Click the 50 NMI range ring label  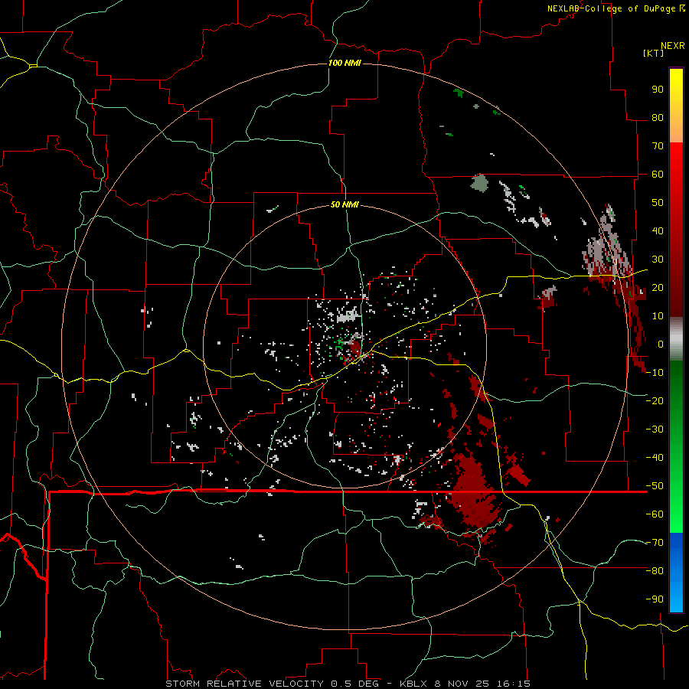[x=344, y=204]
